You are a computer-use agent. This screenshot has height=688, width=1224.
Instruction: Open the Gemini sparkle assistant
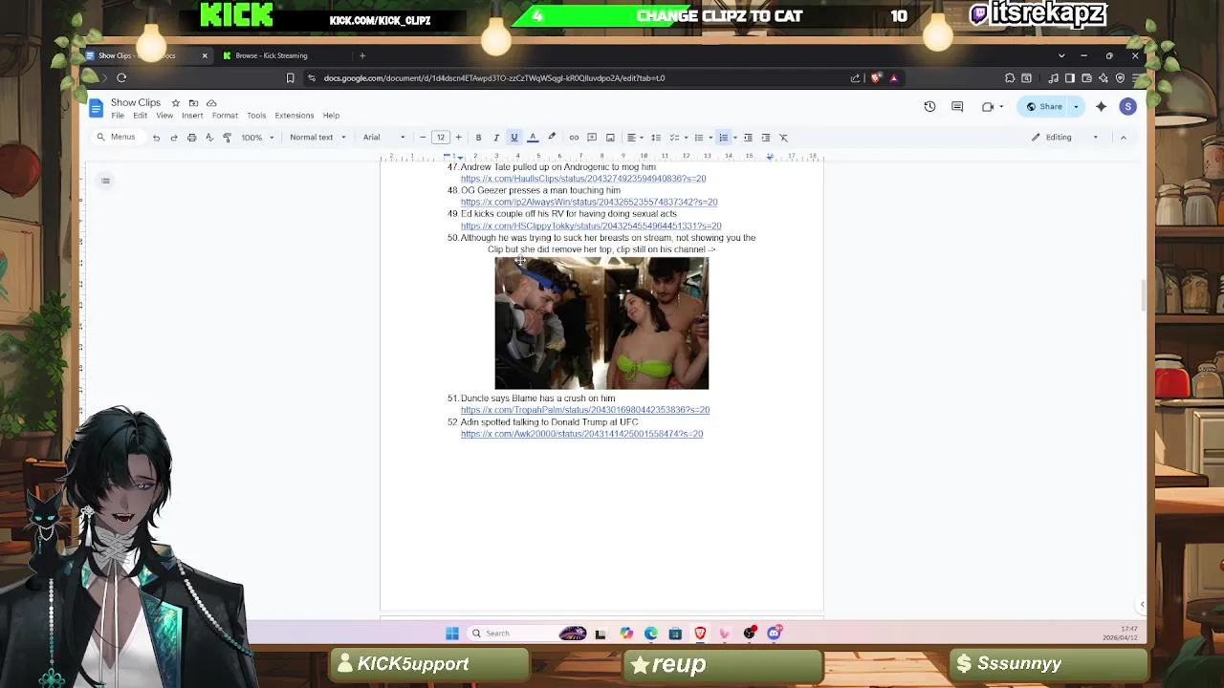click(x=1102, y=107)
